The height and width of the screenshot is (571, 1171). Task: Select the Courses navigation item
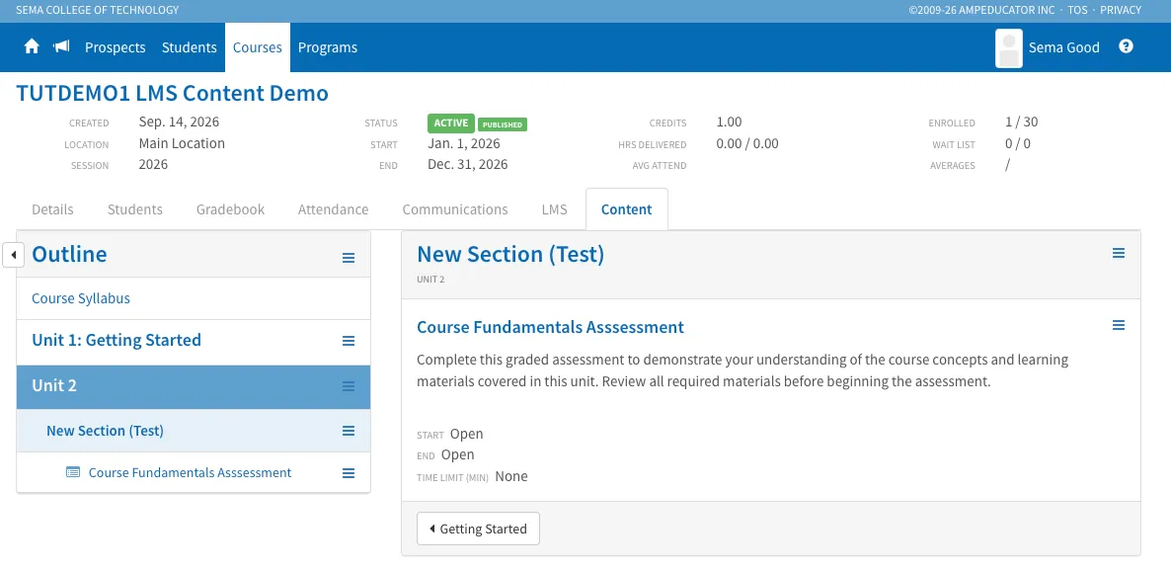(258, 47)
